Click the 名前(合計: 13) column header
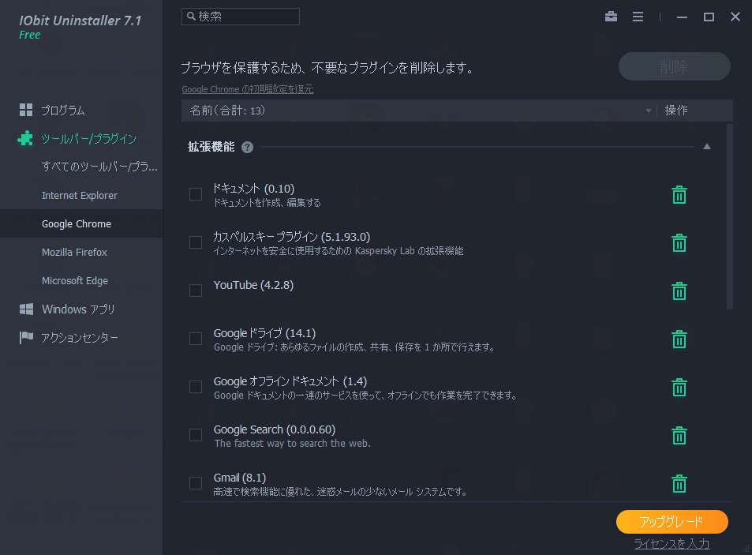Image resolution: width=752 pixels, height=555 pixels. 227,111
